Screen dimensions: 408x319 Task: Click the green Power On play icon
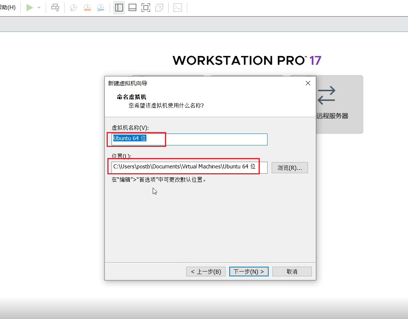click(x=30, y=7)
